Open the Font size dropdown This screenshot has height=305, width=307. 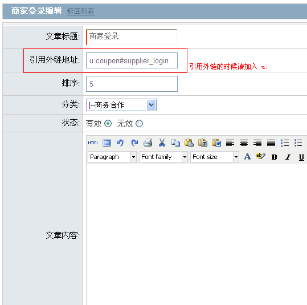[215, 157]
